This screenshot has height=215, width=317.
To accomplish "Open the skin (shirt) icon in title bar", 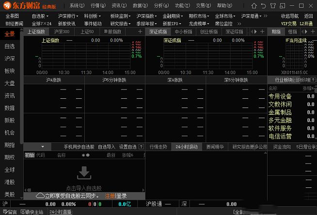I will (x=273, y=6).
